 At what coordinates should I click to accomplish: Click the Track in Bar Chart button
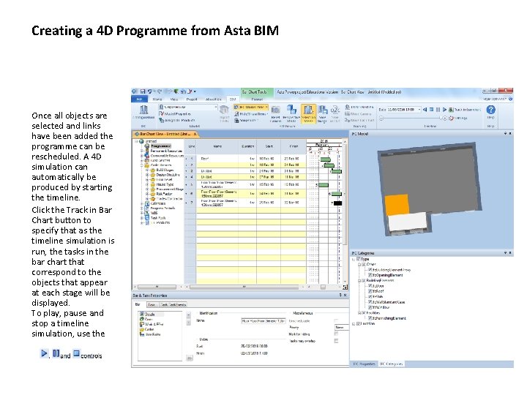click(x=465, y=110)
